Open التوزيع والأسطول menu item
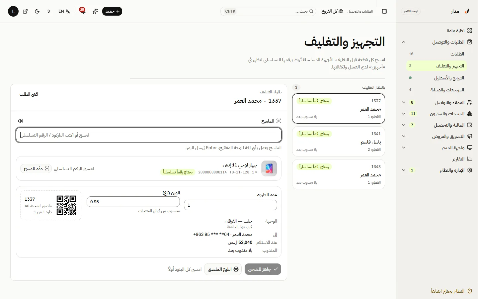478x299 pixels. coord(437,78)
